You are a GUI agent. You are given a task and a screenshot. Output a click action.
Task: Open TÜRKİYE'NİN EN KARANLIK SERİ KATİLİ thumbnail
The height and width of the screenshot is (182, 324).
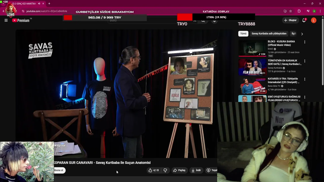click(252, 67)
